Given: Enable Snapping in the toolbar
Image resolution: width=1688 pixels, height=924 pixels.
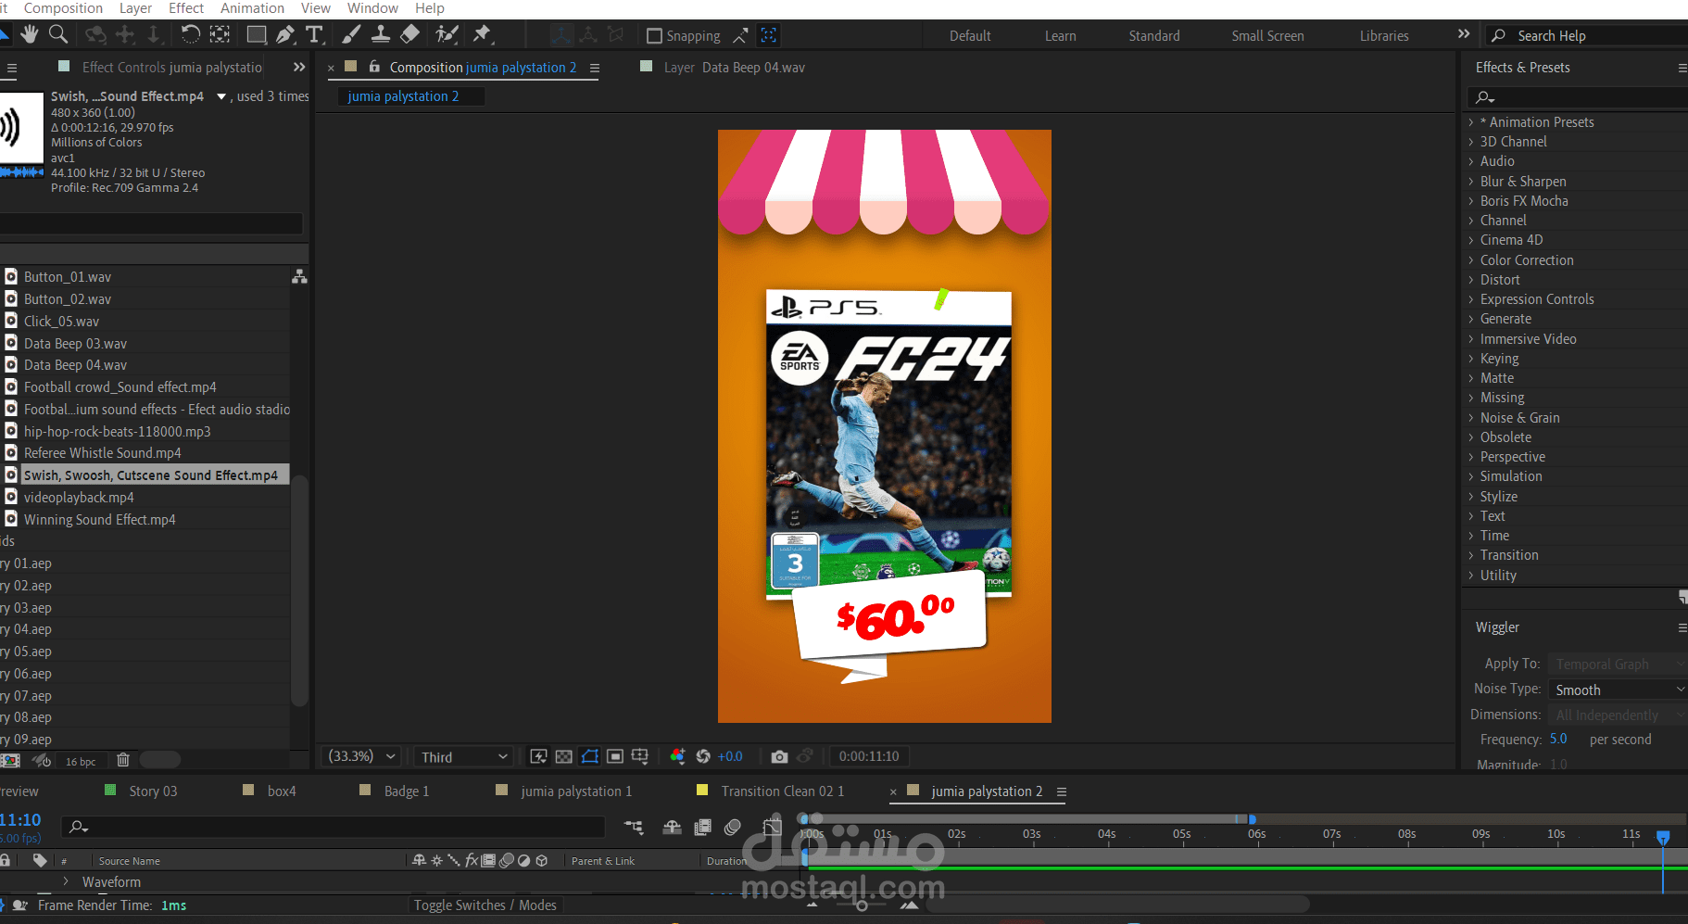Looking at the screenshot, I should tap(655, 35).
